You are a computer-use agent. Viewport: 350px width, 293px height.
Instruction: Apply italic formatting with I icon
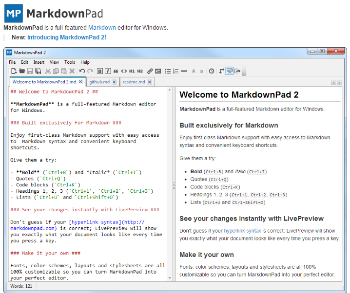[x=108, y=71]
